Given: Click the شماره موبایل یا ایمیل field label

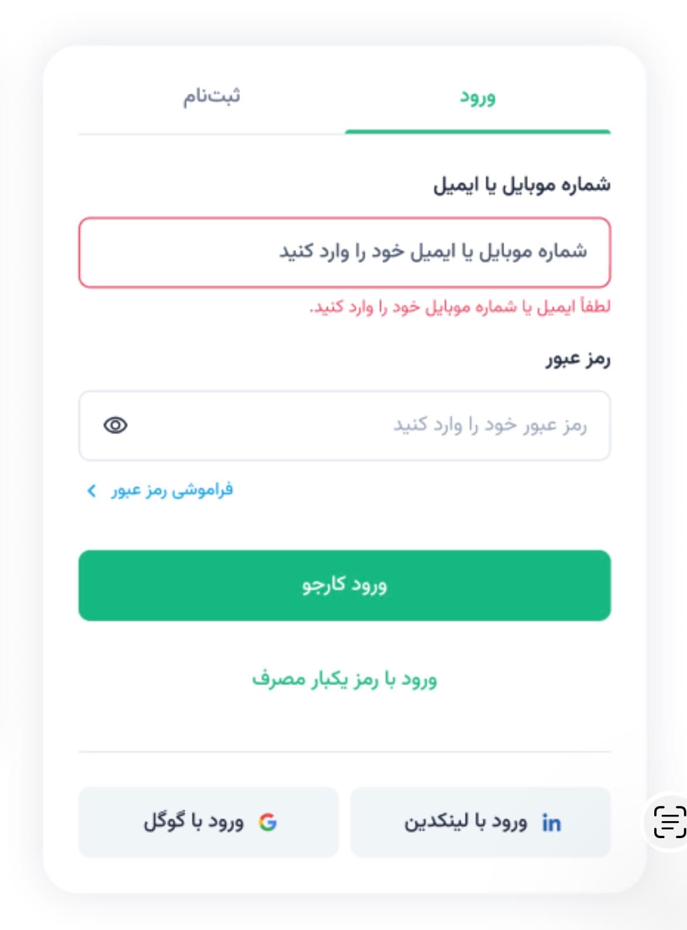Looking at the screenshot, I should [x=521, y=185].
